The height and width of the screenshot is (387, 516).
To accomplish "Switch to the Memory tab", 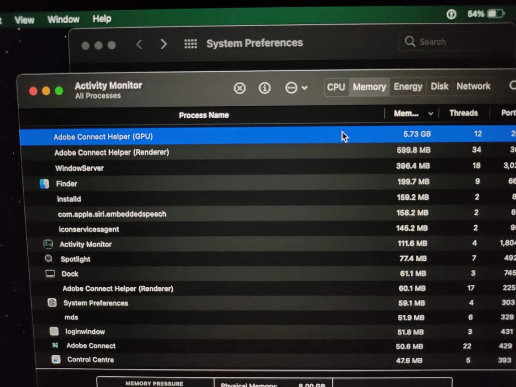I will click(369, 87).
